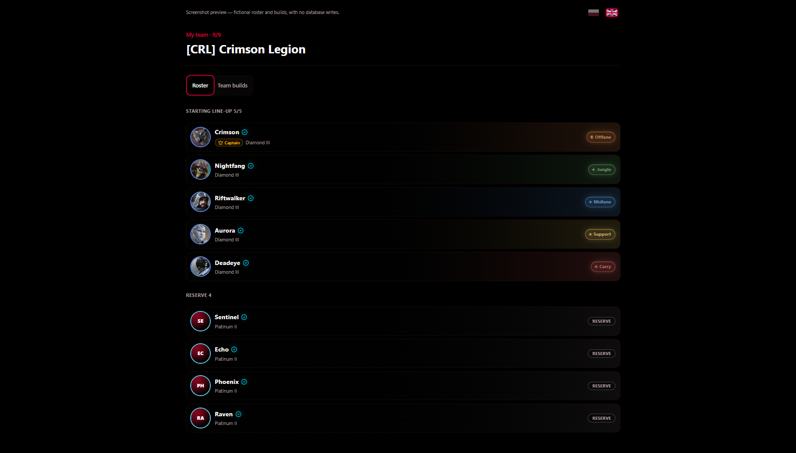Click the verified check icon beside Crimson
796x453 pixels.
(245, 132)
